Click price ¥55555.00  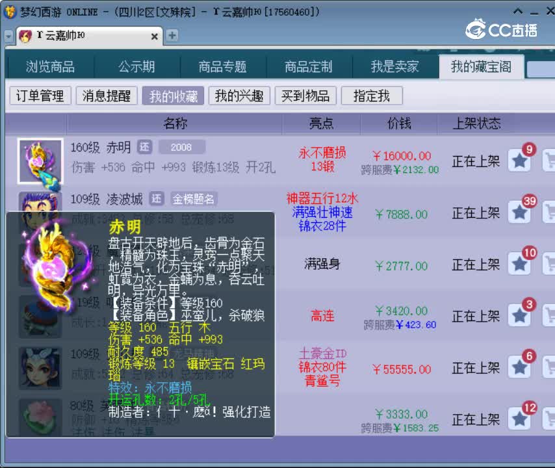pyautogui.click(x=402, y=370)
